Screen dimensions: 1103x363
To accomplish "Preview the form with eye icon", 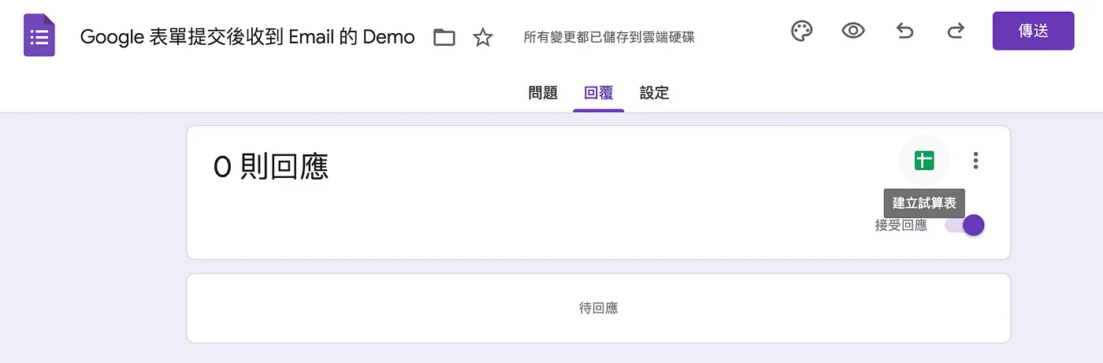I will [852, 31].
